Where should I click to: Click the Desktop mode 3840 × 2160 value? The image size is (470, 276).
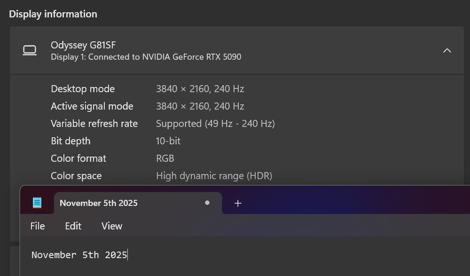tap(200, 89)
